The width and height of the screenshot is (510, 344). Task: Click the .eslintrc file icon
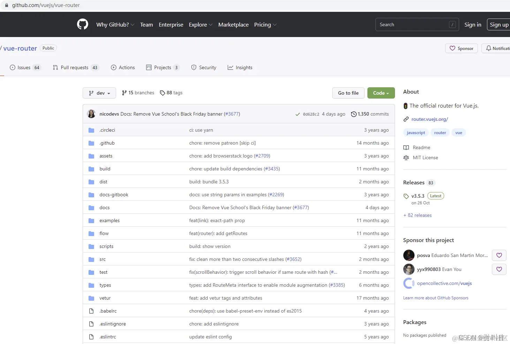[91, 337]
